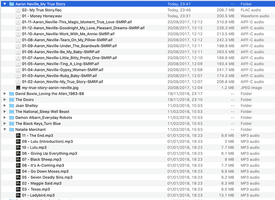Viewport: 275px width, 200px height.
Task: Expand Damon Albarn_Everyday Robots folder
Action: pos(5,118)
